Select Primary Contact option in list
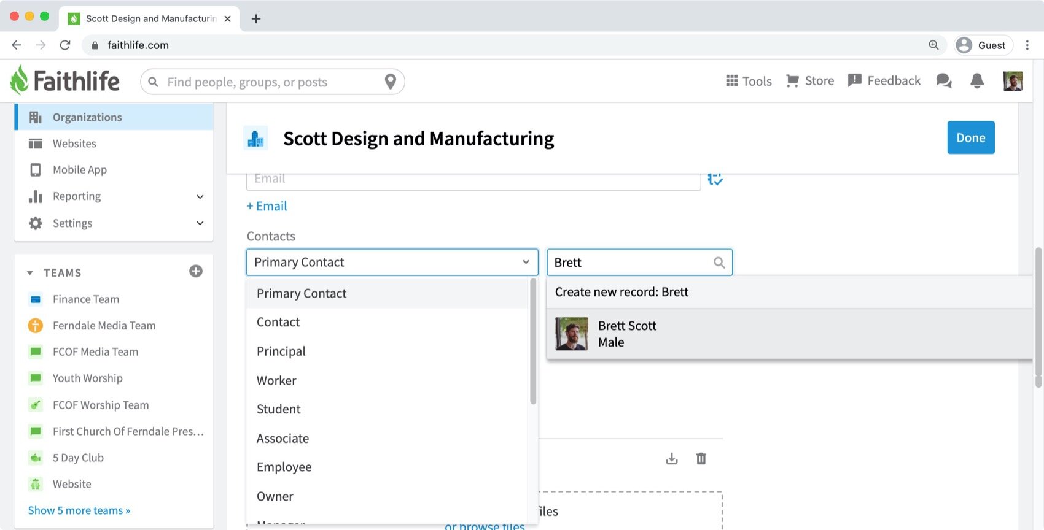The image size is (1044, 530). point(387,293)
